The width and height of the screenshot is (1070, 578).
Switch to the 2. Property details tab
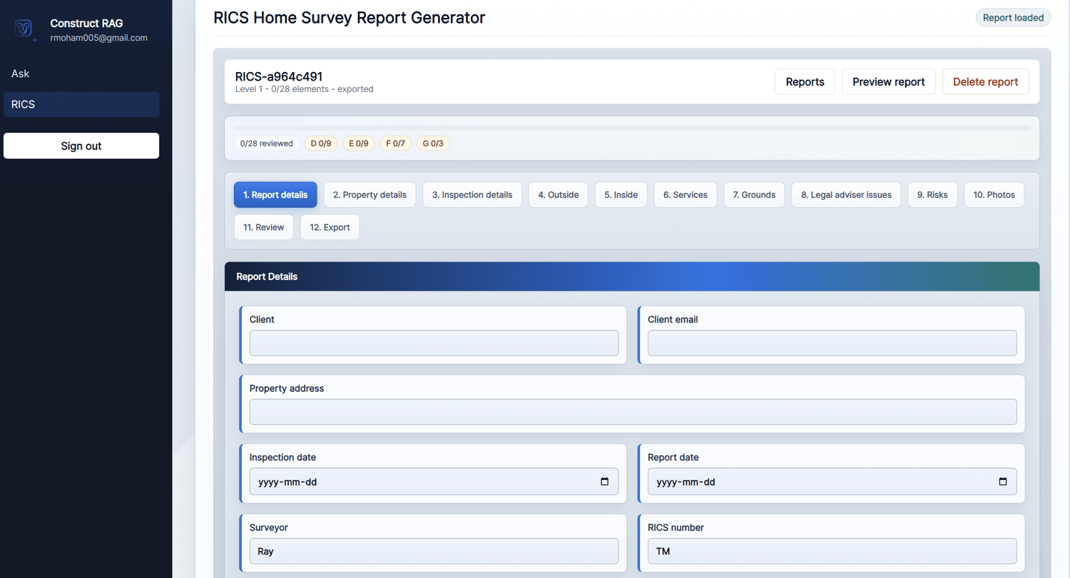point(370,195)
